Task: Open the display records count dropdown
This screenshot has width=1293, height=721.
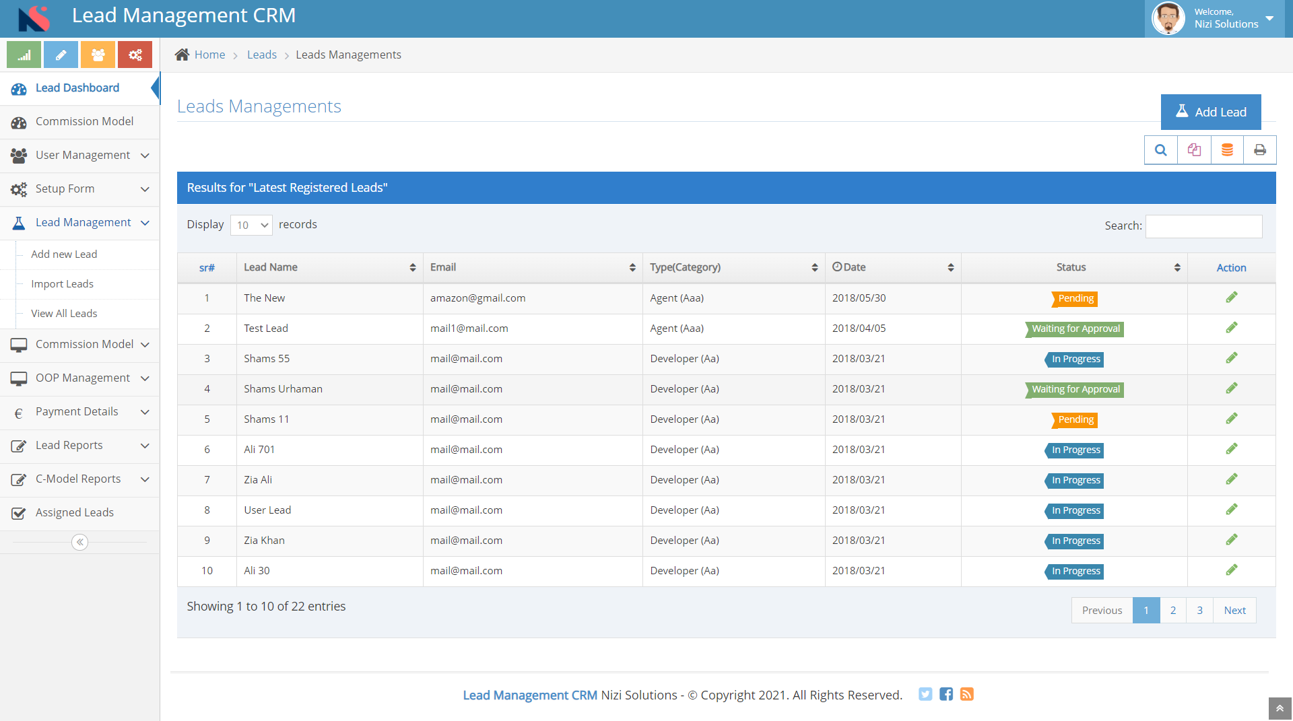Action: [251, 225]
